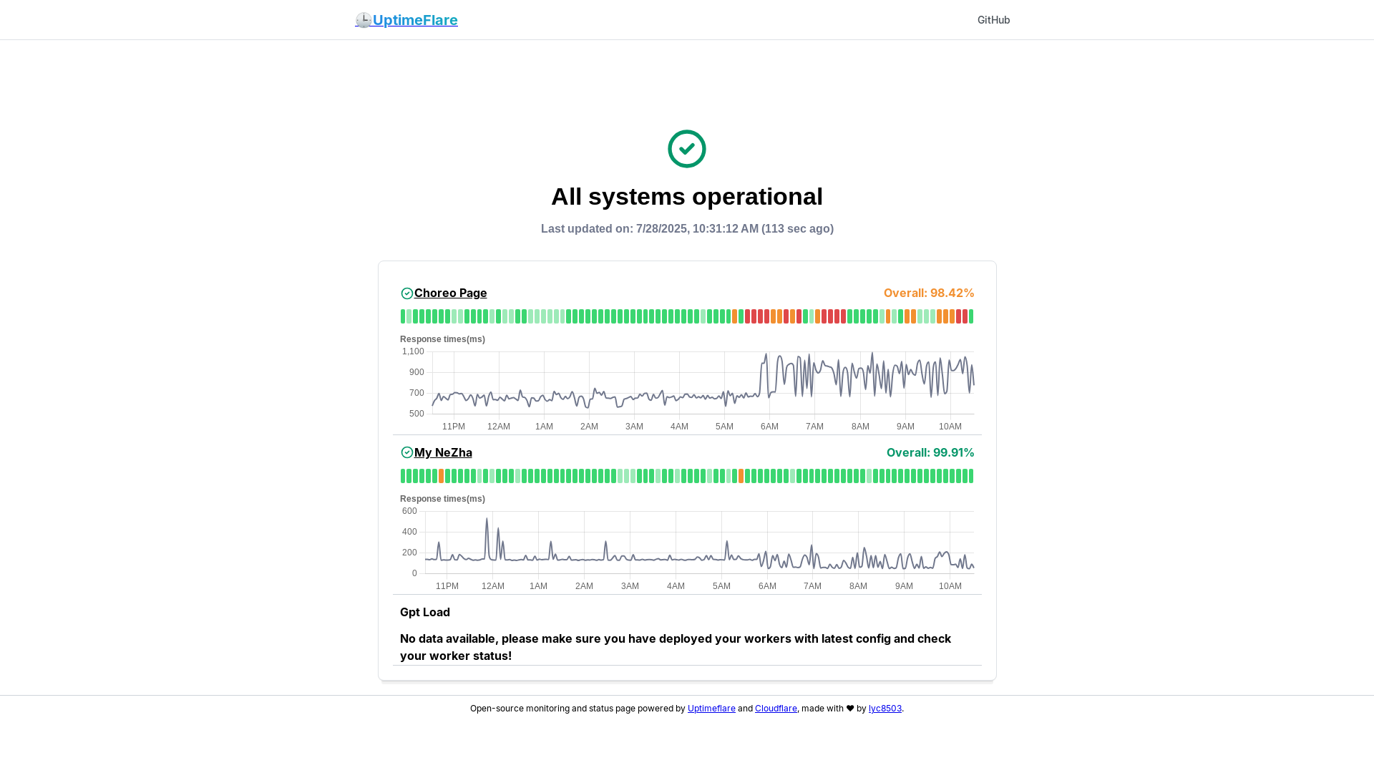
Task: Click last uptime bar of My NeZha
Action: pos(971,476)
